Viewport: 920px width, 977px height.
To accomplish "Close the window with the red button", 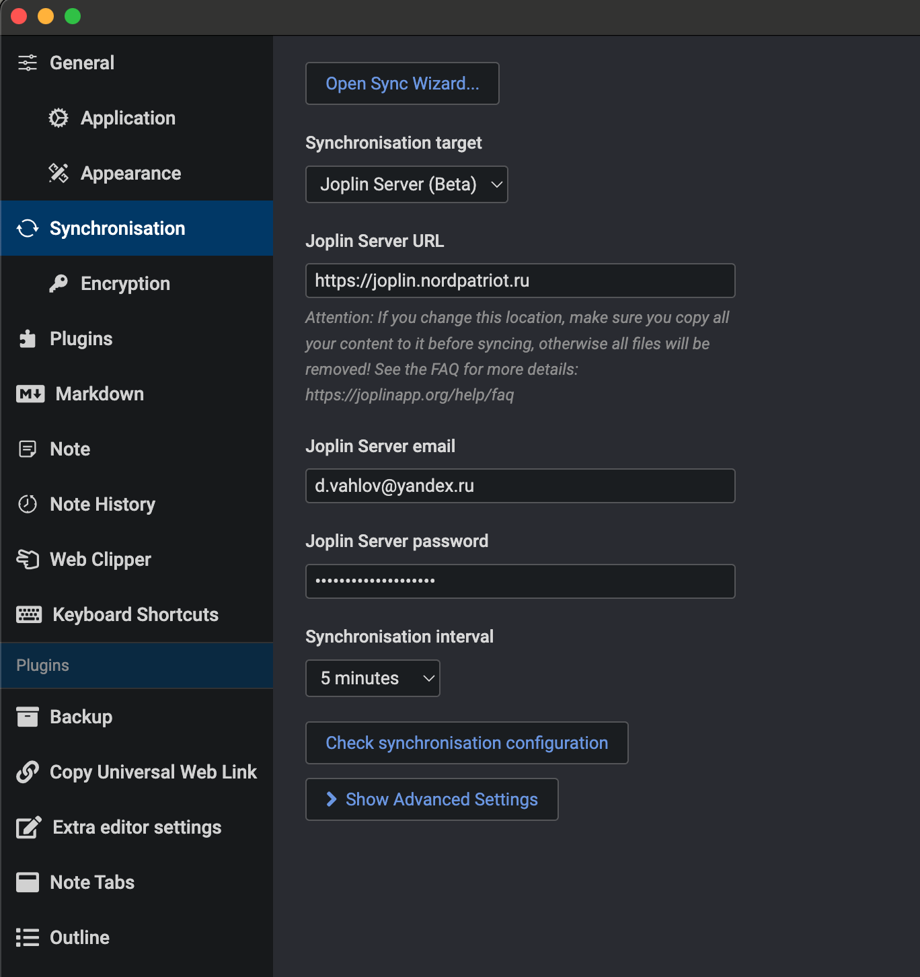I will pos(19,16).
